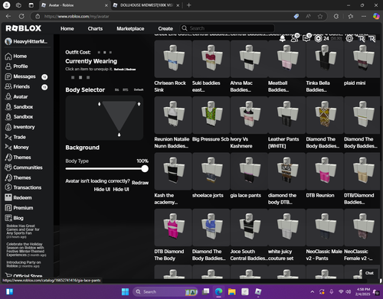Click the Roblox search field
The height and width of the screenshot is (299, 383).
click(228, 28)
